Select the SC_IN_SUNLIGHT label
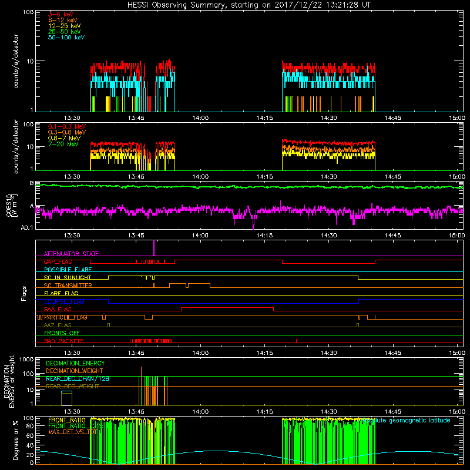 click(68, 277)
